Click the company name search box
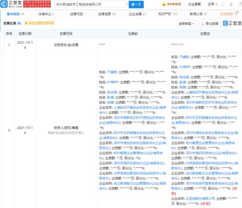The image size is (242, 208). click(x=91, y=4)
